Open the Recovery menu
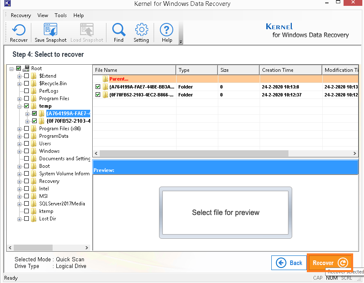 click(x=21, y=15)
